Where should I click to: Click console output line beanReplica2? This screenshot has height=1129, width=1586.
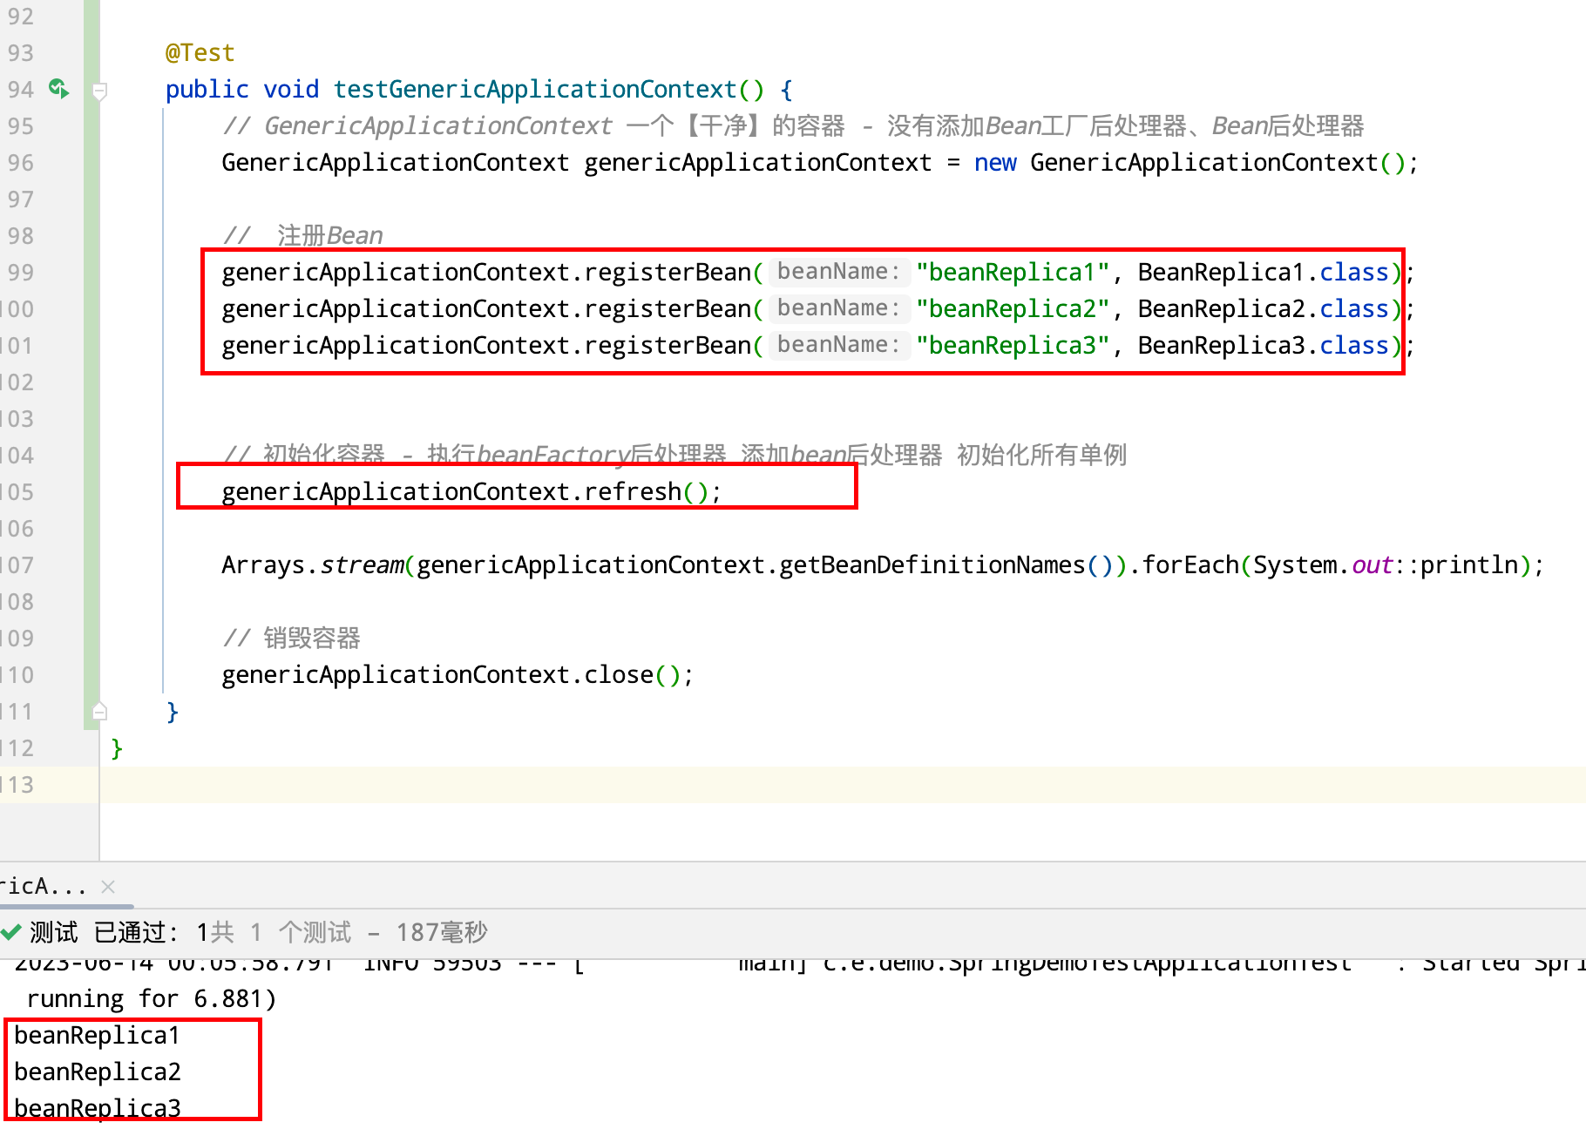[97, 1072]
